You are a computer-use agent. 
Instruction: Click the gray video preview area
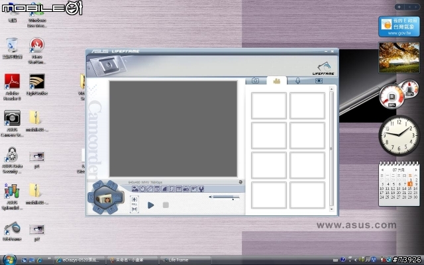(173, 129)
